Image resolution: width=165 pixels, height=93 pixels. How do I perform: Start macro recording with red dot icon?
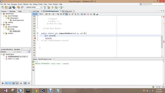[88, 14]
